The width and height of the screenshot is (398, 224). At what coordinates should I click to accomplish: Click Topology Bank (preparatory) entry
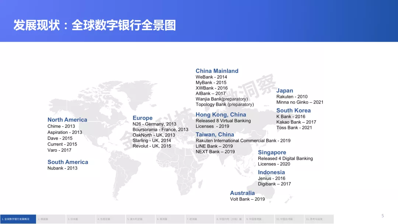(225, 105)
